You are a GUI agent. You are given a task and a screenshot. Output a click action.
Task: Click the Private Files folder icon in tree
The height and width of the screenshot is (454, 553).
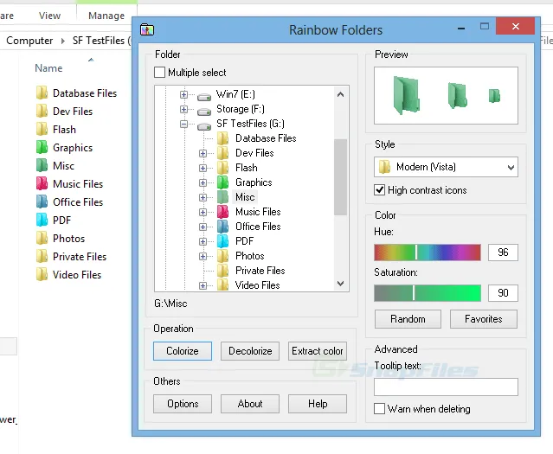pos(222,271)
